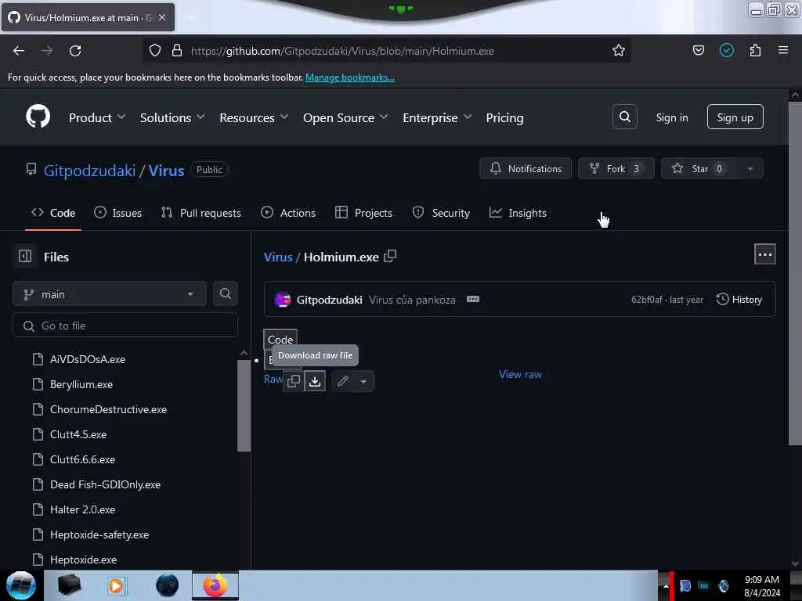This screenshot has width=802, height=601.
Task: Select Halter 2.0.exe in the file tree
Action: pyautogui.click(x=82, y=509)
